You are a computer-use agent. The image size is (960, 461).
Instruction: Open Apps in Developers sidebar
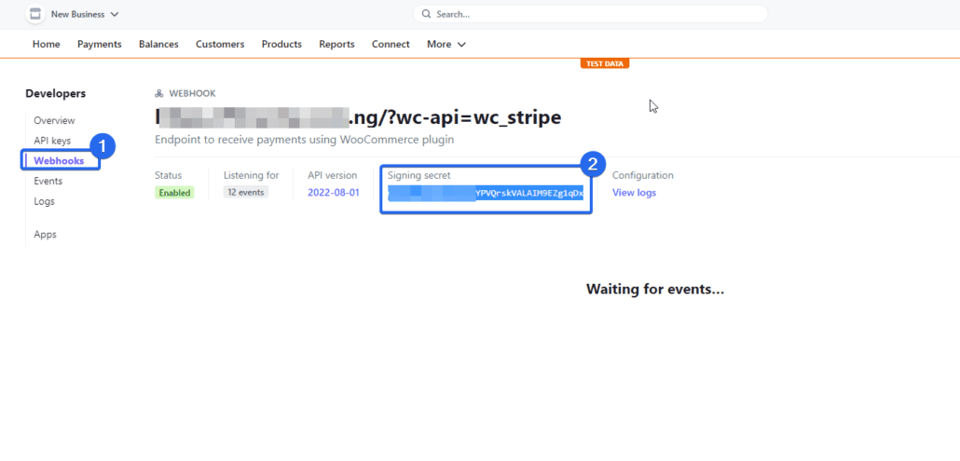click(x=46, y=234)
